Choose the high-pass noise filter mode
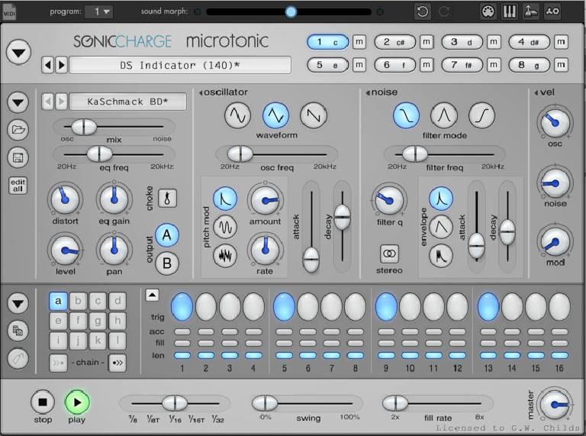Screen dimensions: 586x436 click(481, 115)
